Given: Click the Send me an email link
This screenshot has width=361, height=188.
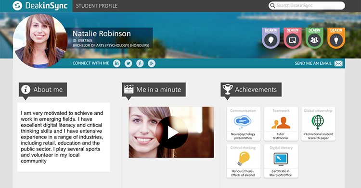Looking at the screenshot, I should [x=313, y=63].
